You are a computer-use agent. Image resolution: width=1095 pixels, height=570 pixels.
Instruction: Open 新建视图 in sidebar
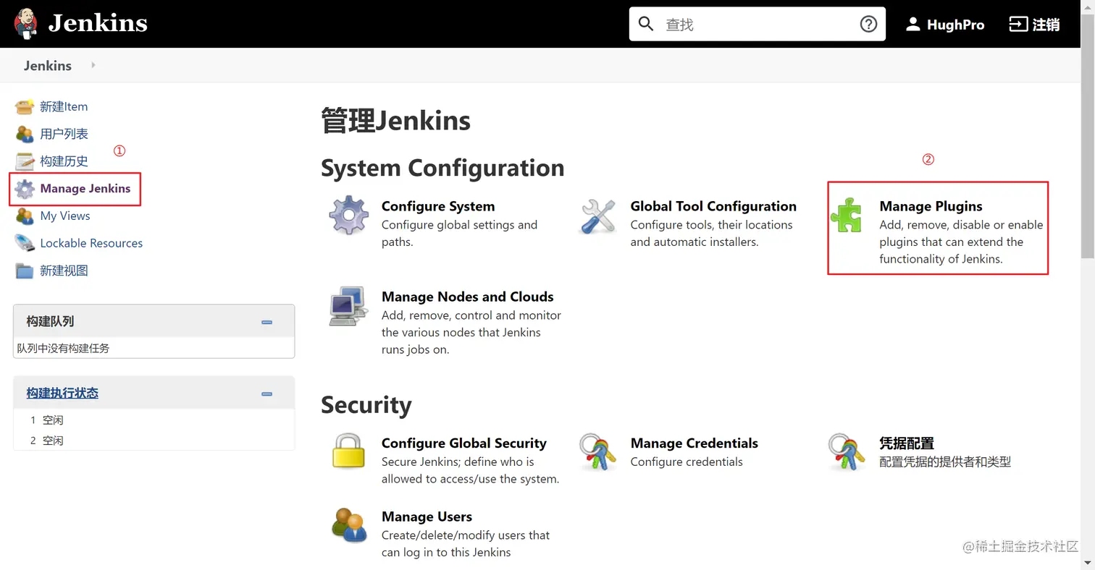click(64, 271)
